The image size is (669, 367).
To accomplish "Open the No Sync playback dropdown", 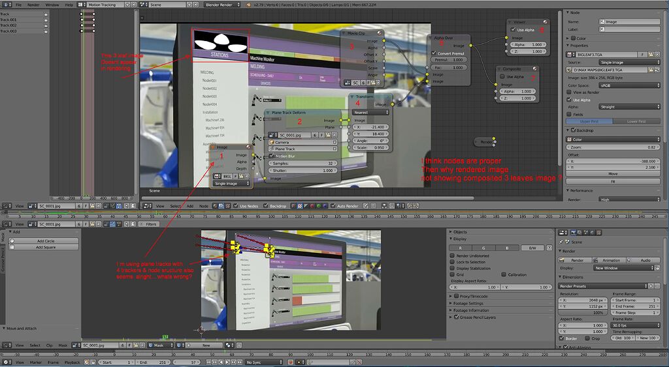I will click(264, 362).
